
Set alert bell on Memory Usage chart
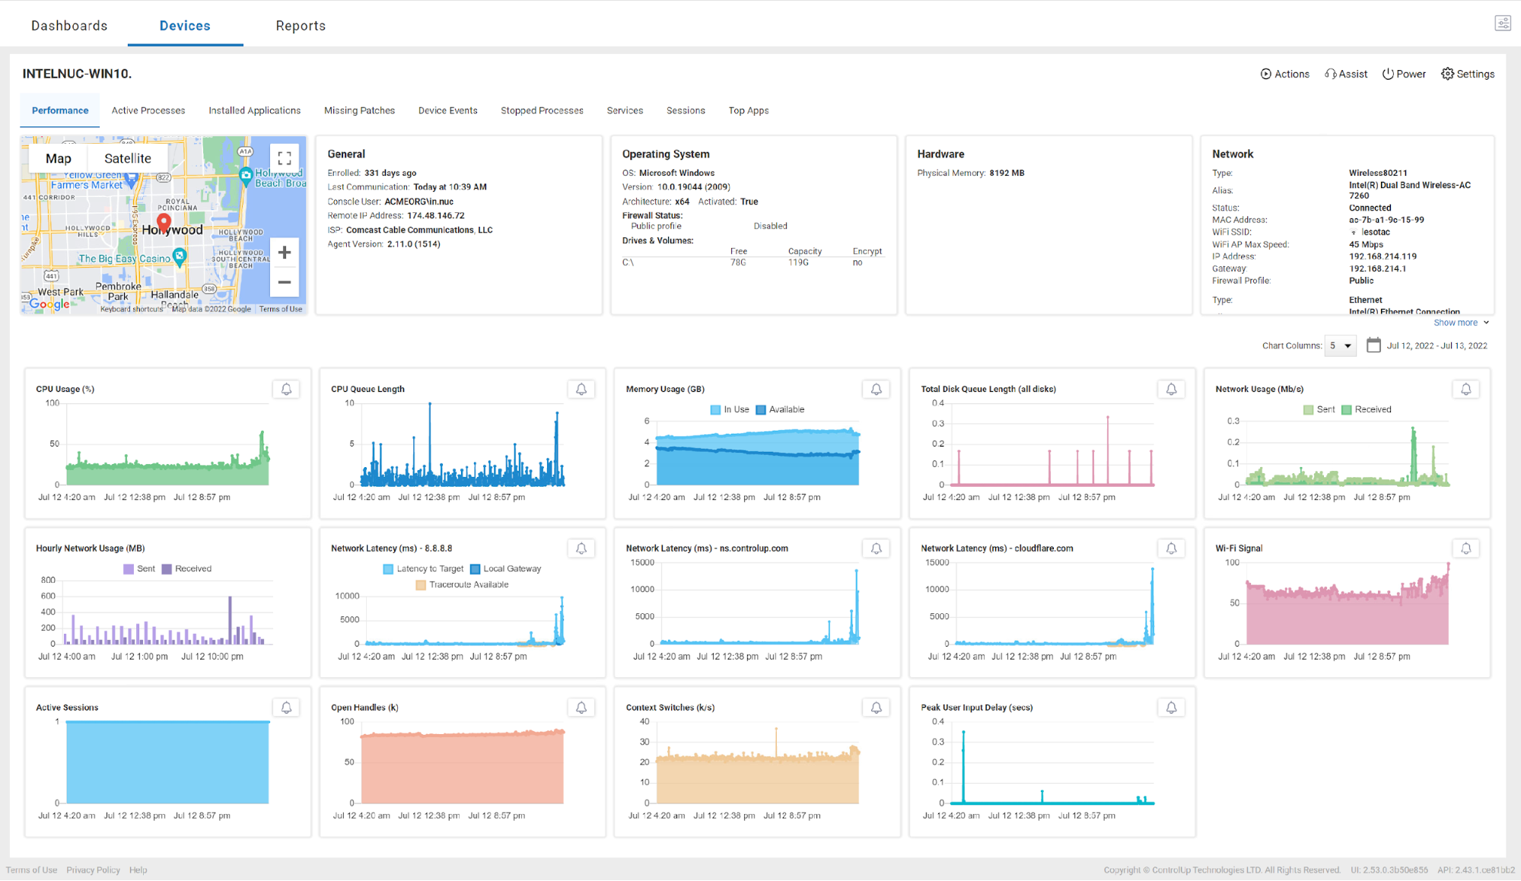click(877, 389)
